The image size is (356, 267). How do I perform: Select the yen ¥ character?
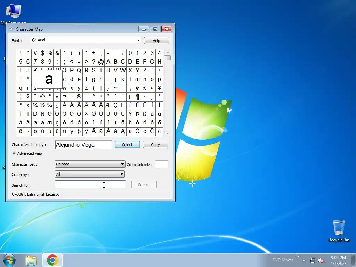point(159,88)
